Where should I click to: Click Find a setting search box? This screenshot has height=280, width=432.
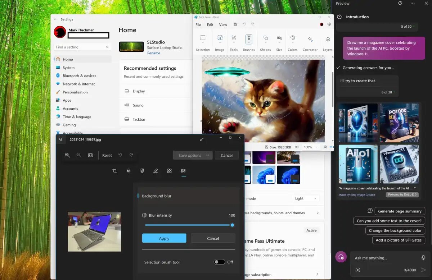tap(82, 47)
